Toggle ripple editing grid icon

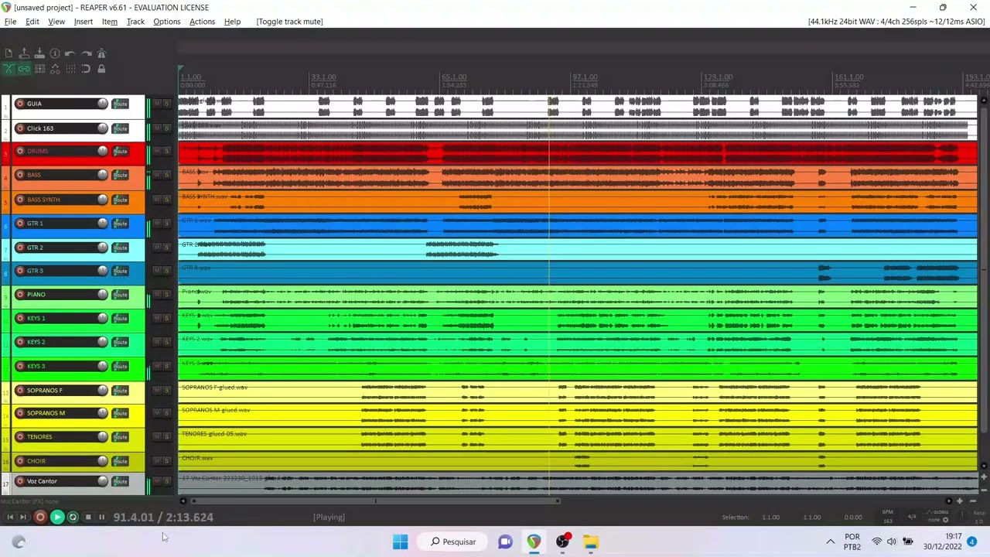pos(39,69)
